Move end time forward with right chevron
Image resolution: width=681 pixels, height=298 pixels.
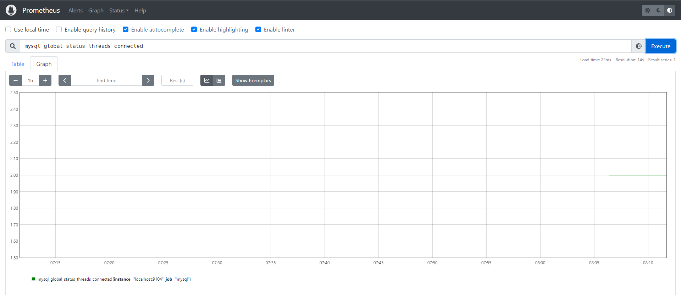click(x=148, y=80)
